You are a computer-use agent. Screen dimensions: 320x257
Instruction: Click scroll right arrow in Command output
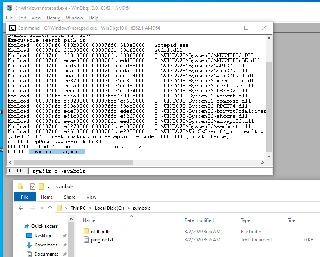tap(263, 162)
